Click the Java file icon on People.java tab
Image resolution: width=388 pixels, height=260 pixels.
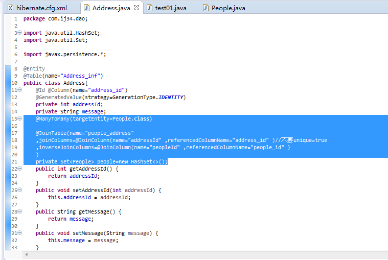click(206, 8)
